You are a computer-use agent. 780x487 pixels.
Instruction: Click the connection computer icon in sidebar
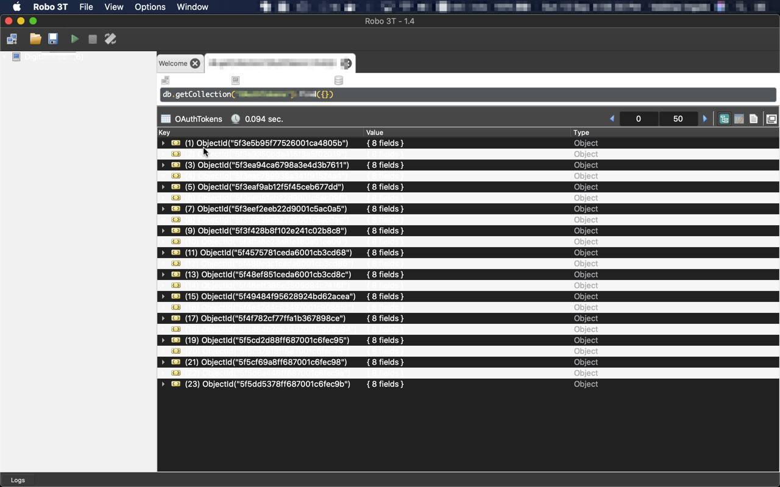coord(16,57)
